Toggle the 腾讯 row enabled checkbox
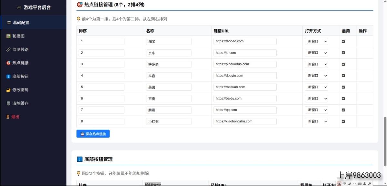This screenshot has height=186, width=387. [343, 110]
